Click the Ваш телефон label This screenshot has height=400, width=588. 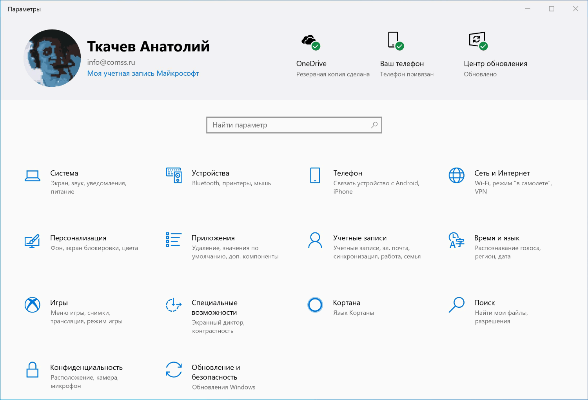[x=402, y=64]
